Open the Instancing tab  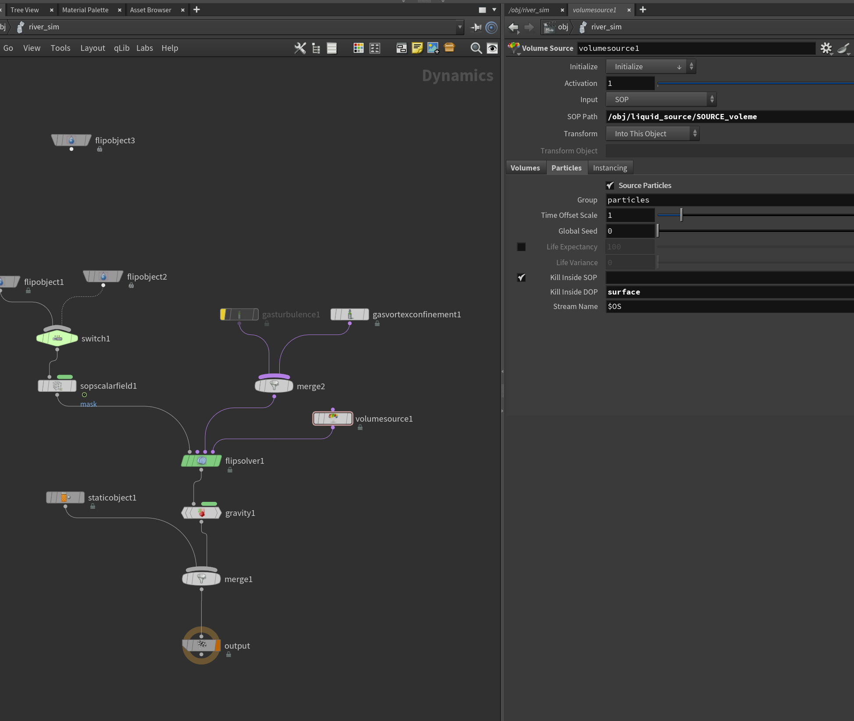[x=610, y=168]
